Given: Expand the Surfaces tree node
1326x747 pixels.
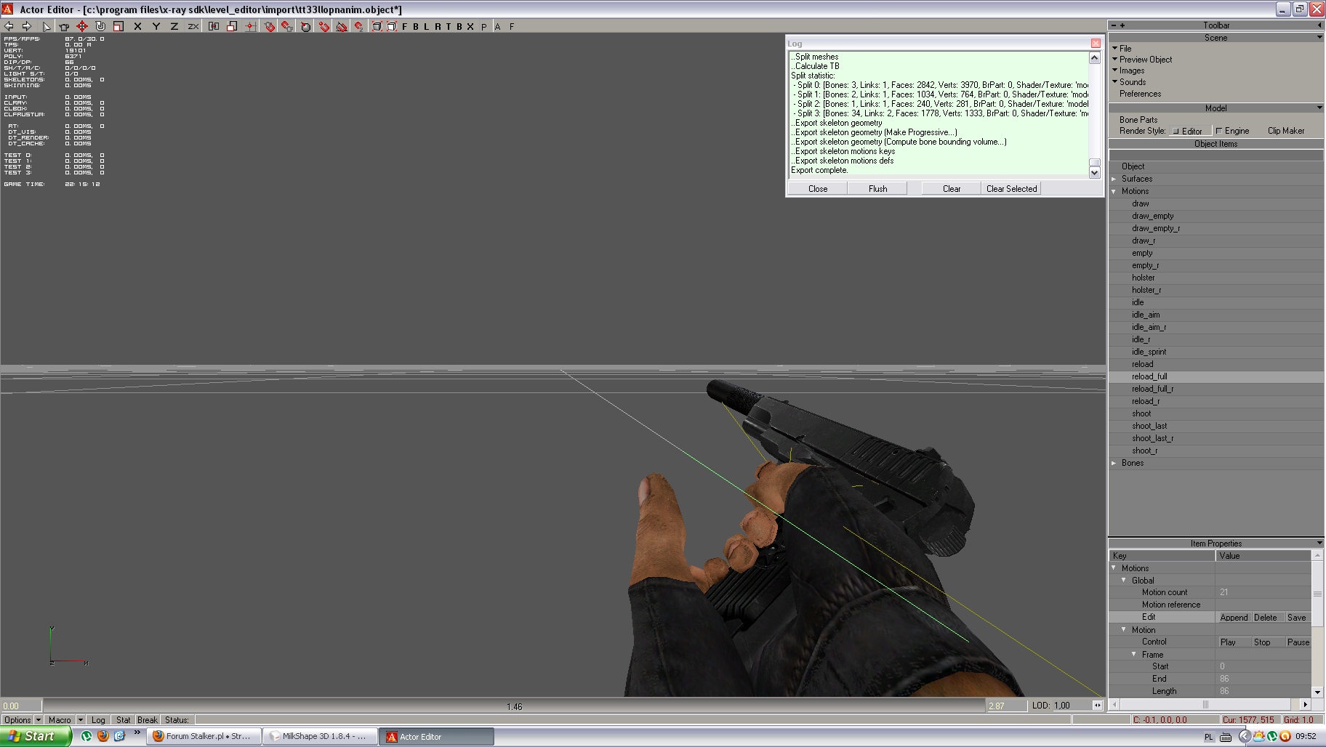Looking at the screenshot, I should pyautogui.click(x=1114, y=179).
